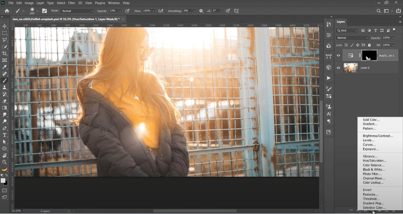Click the background color swatch

(7, 183)
